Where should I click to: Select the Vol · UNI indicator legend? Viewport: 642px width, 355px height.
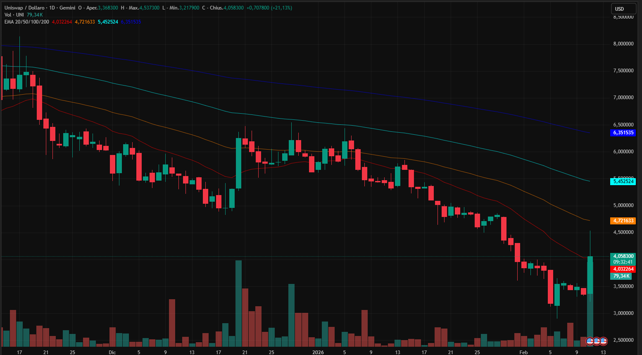(14, 15)
